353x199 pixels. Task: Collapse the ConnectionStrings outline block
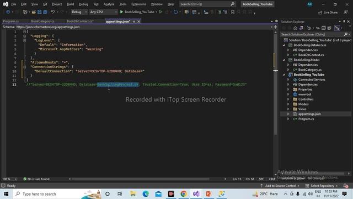24,67
